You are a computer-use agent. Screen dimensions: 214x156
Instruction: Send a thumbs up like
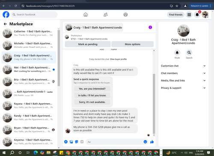pos(152,142)
